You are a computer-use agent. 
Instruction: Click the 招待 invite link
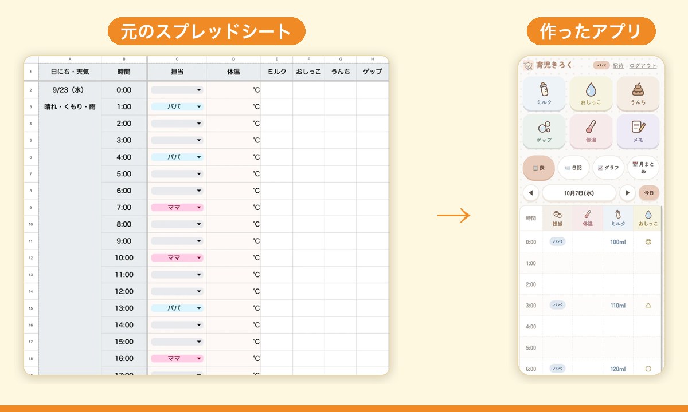pyautogui.click(x=618, y=65)
